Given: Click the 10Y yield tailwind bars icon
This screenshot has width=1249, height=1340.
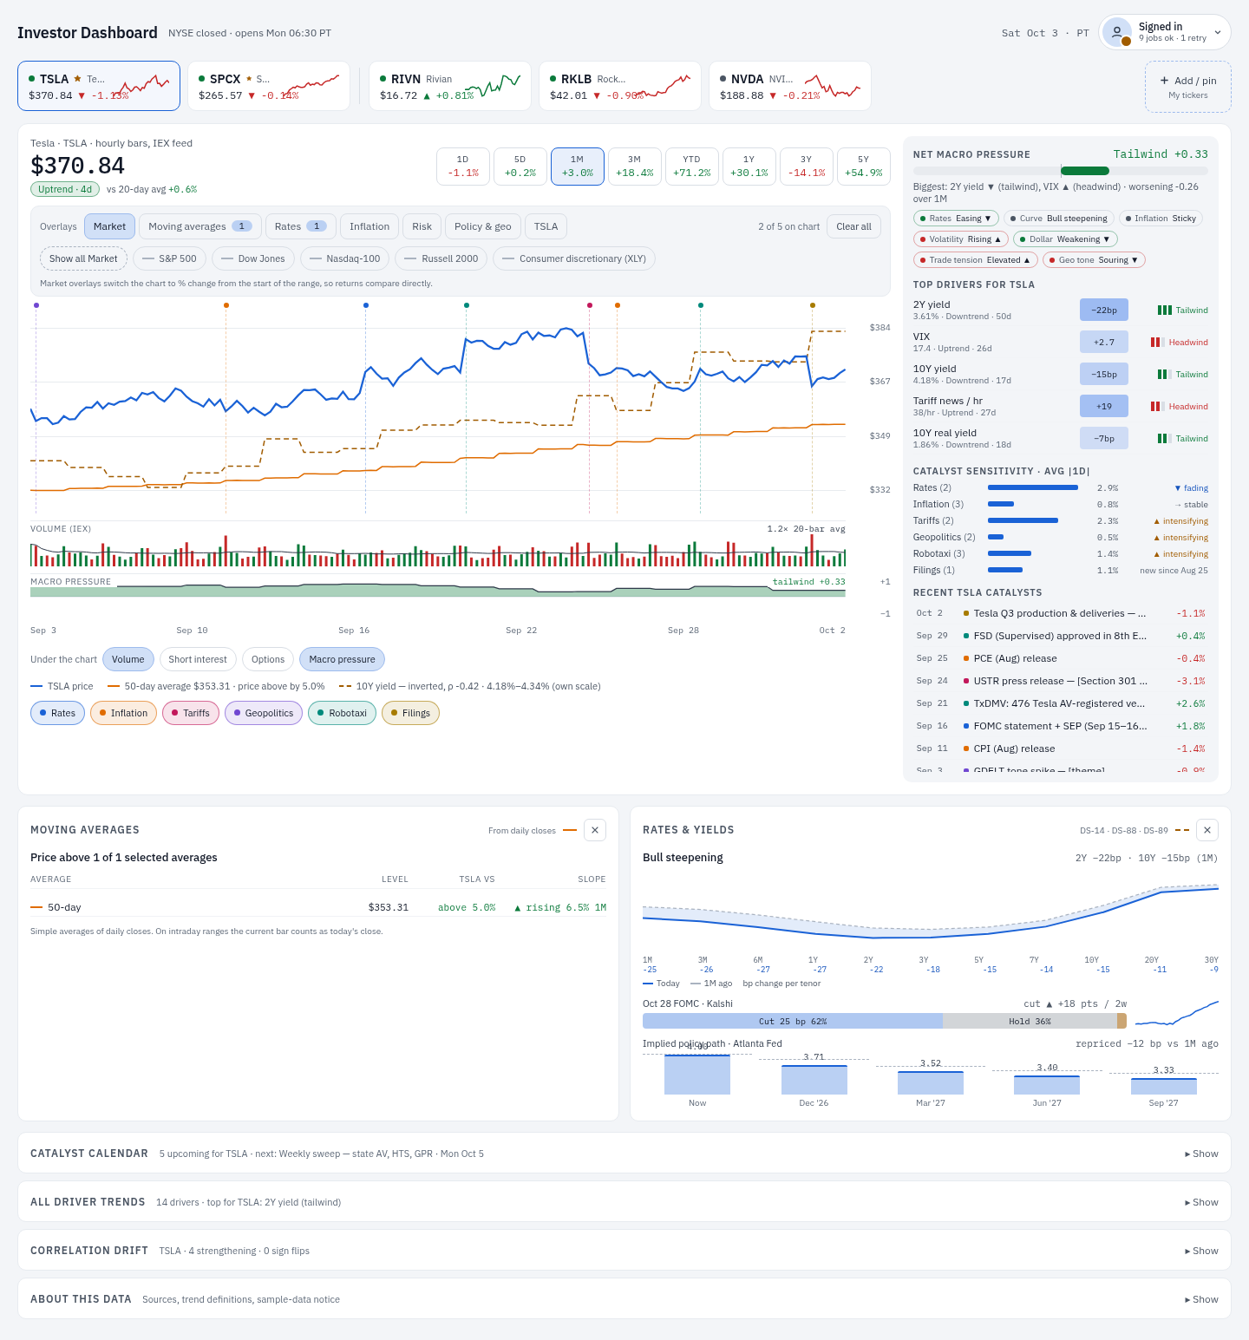Looking at the screenshot, I should click(1164, 375).
